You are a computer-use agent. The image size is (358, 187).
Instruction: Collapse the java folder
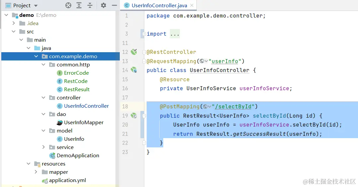[29, 48]
